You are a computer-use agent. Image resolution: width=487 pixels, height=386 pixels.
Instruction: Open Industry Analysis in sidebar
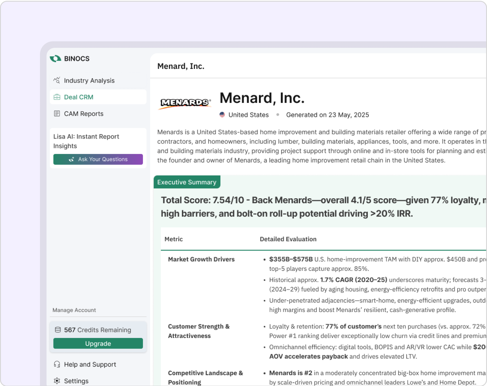coord(98,81)
